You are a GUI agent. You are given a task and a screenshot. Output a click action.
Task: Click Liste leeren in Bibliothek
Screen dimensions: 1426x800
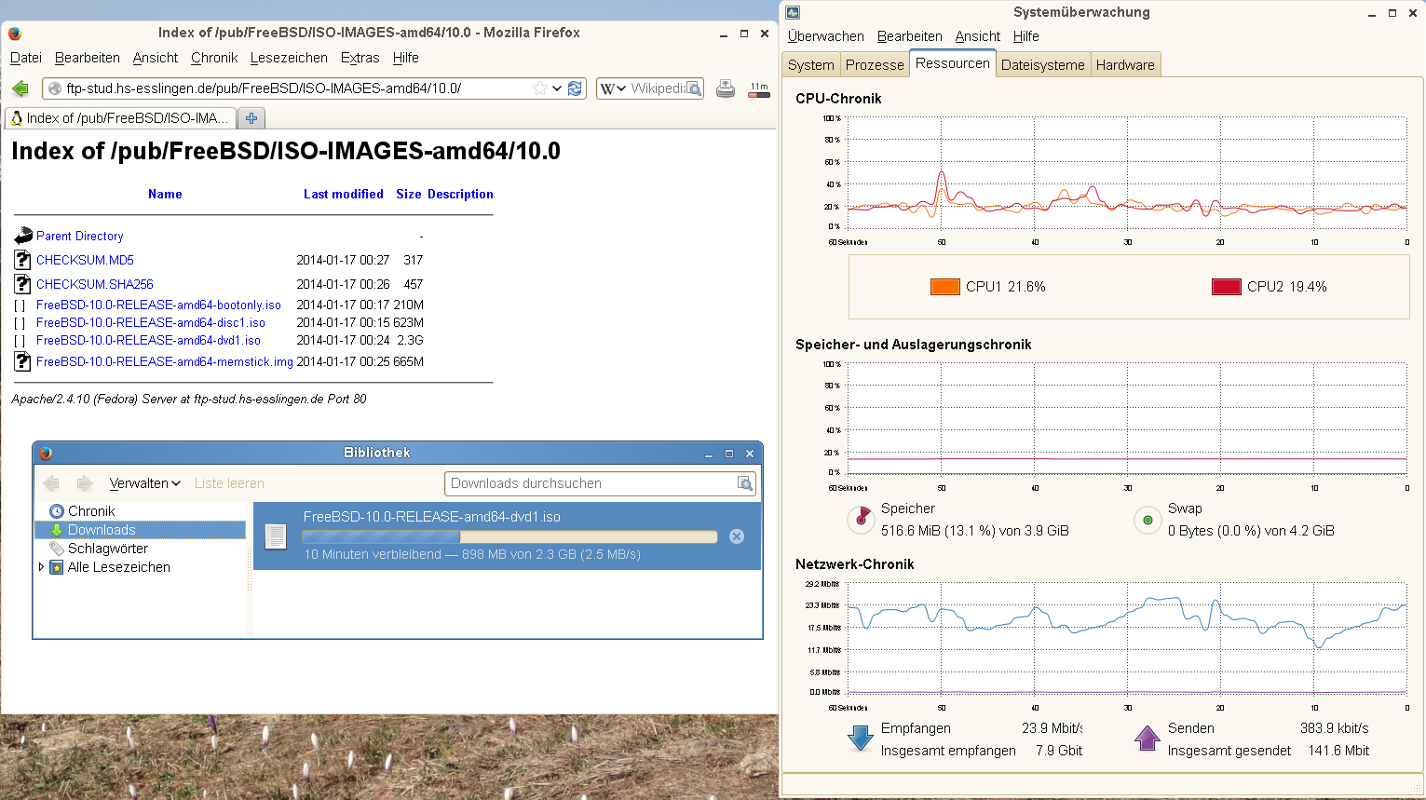[229, 483]
